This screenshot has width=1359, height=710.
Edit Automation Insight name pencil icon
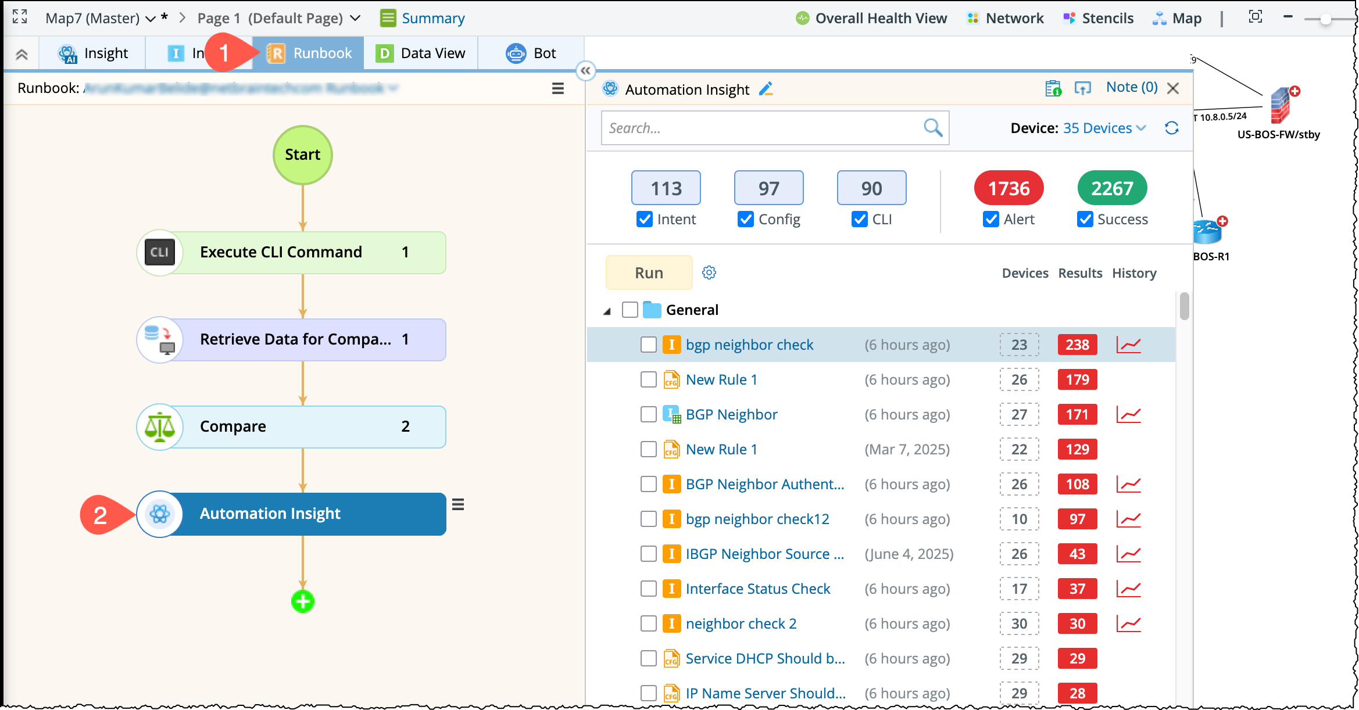click(766, 89)
